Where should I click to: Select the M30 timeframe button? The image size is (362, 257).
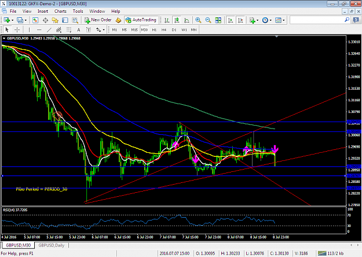point(144,30)
